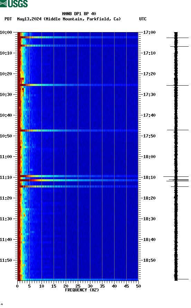Click the 18:50 UTC time label
The image size is (191, 308).
149,260
